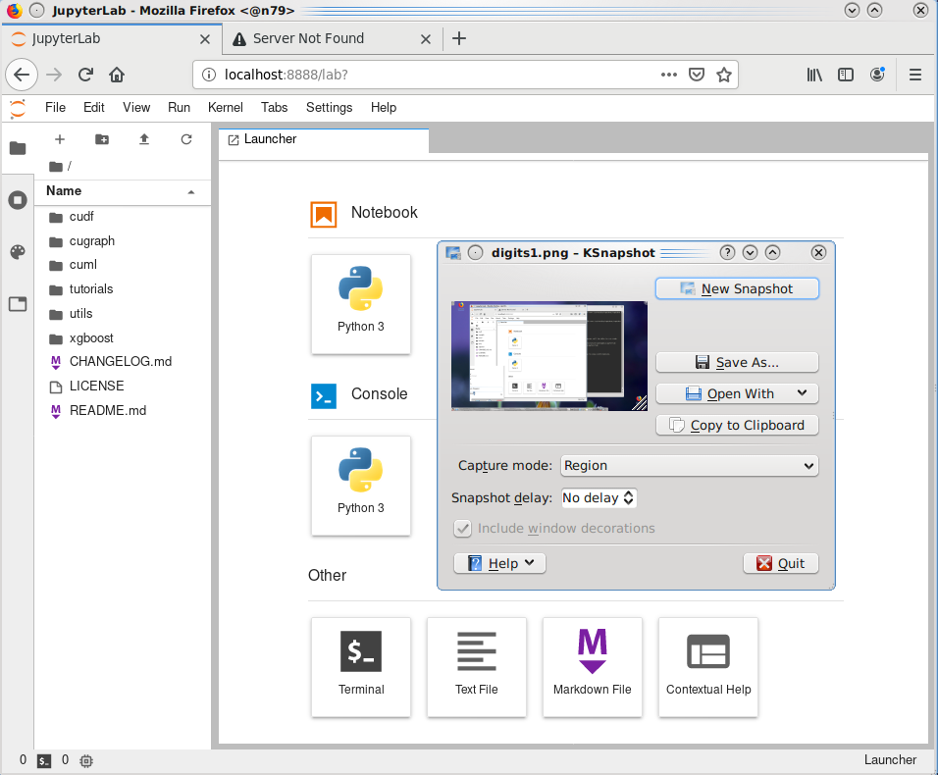The height and width of the screenshot is (775, 938).
Task: Click Copy to Clipboard button
Action: click(737, 425)
